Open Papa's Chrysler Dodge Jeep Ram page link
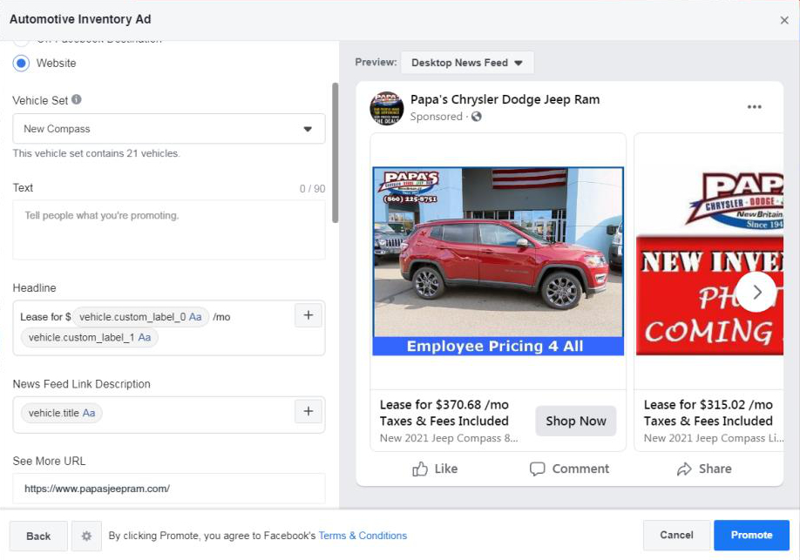The image size is (800, 560). point(505,99)
